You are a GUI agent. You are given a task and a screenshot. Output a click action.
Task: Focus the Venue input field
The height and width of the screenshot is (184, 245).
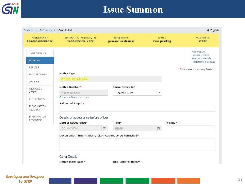191,128
